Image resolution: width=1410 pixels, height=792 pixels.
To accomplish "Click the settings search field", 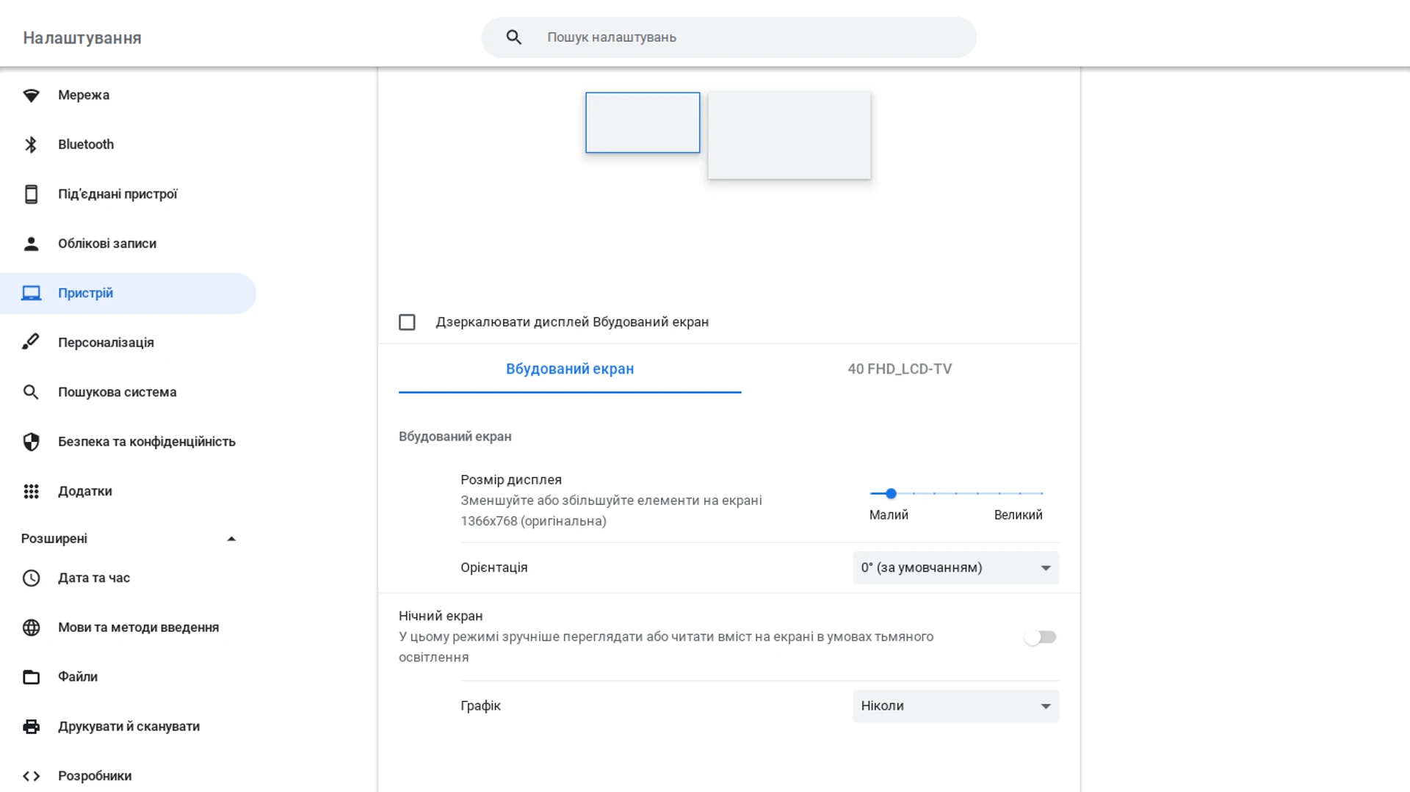I will pyautogui.click(x=728, y=37).
